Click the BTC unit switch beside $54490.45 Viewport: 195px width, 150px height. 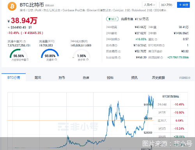(30, 27)
